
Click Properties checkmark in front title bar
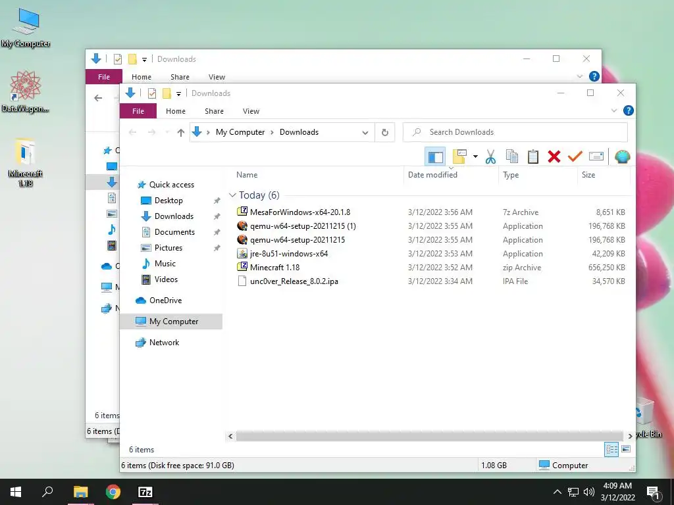152,93
